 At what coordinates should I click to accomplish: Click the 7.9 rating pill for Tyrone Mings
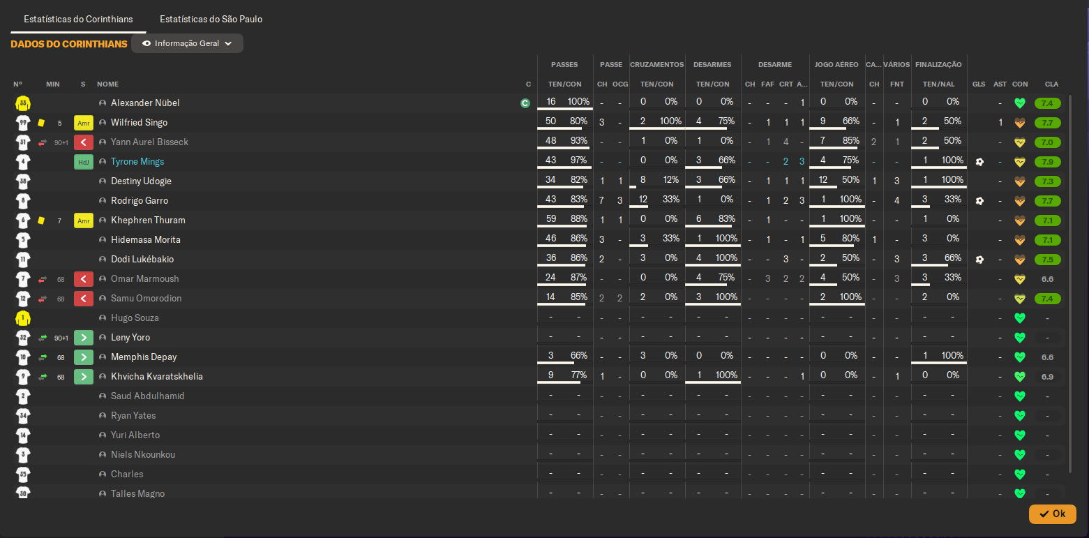point(1047,162)
